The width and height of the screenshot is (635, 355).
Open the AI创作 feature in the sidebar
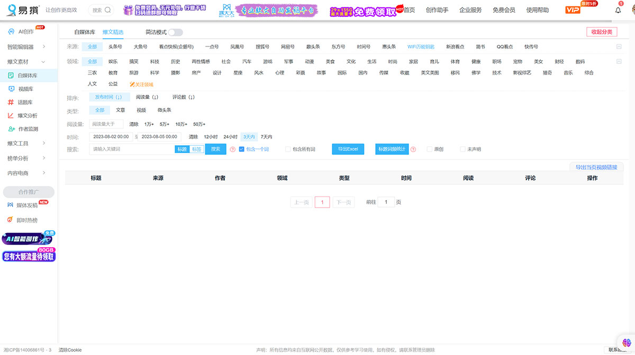(x=23, y=32)
